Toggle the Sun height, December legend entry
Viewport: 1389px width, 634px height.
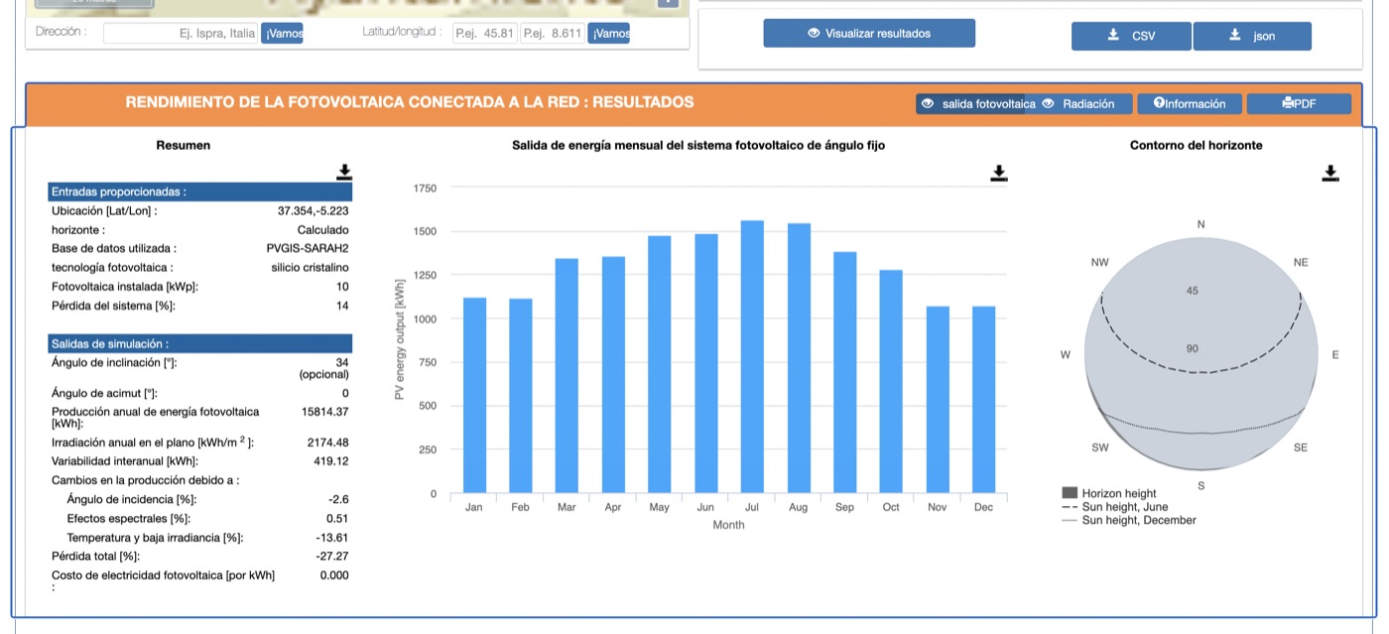point(1129,520)
